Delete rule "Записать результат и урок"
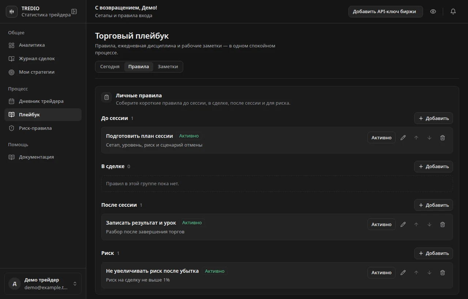This screenshot has width=468, height=299. click(x=442, y=225)
